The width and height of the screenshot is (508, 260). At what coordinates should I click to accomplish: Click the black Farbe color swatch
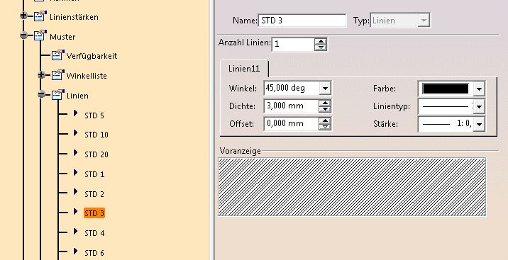(x=446, y=89)
